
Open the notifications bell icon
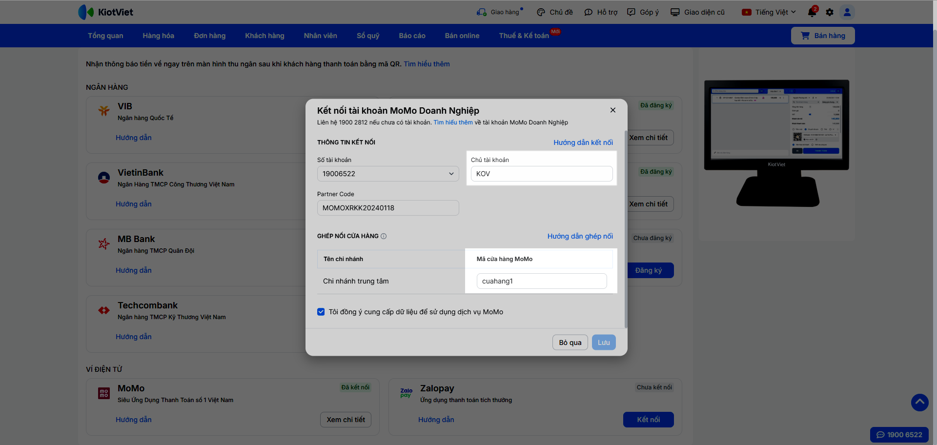812,12
